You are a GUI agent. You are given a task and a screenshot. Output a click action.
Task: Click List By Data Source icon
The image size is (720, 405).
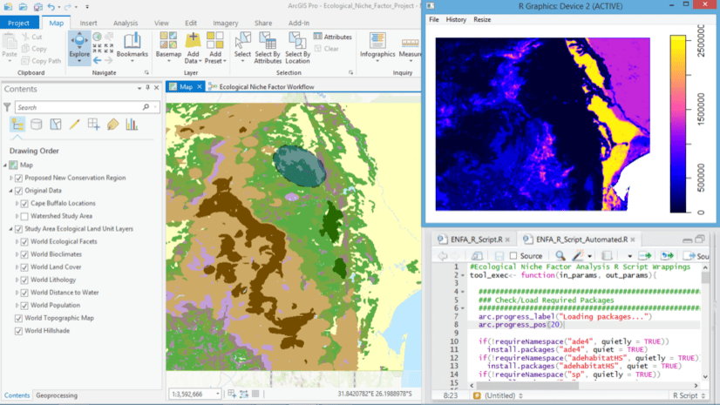click(37, 125)
